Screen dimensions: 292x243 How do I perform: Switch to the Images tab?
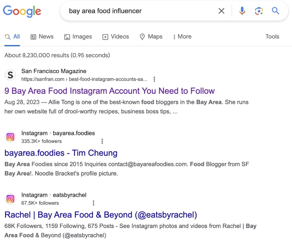tap(78, 37)
